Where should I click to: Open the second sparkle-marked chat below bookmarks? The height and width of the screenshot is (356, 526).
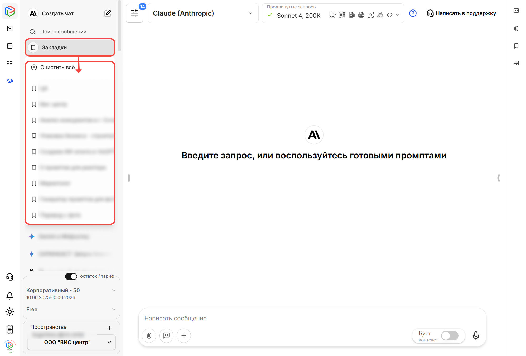pyautogui.click(x=70, y=254)
